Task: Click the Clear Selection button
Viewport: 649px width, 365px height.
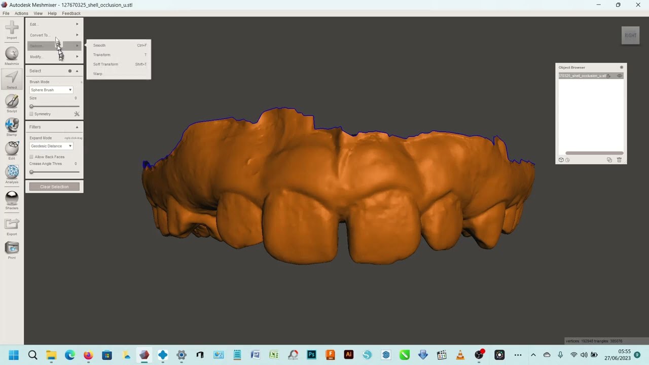Action: 54,187
